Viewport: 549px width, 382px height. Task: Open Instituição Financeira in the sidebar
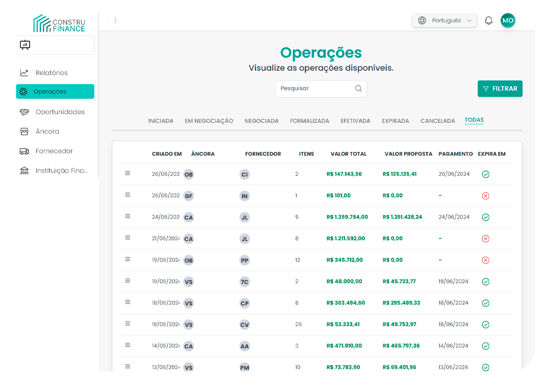pyautogui.click(x=61, y=170)
